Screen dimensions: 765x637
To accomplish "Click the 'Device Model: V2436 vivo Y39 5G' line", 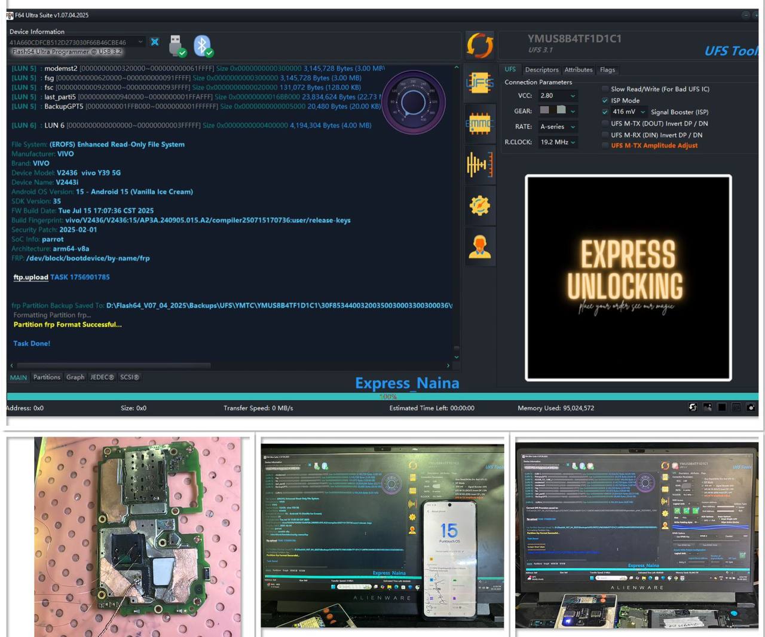I will pyautogui.click(x=66, y=173).
